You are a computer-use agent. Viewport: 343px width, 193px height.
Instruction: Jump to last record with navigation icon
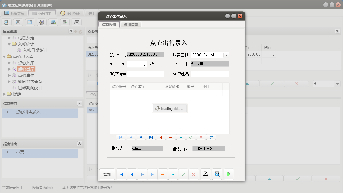pyautogui.click(x=151, y=137)
